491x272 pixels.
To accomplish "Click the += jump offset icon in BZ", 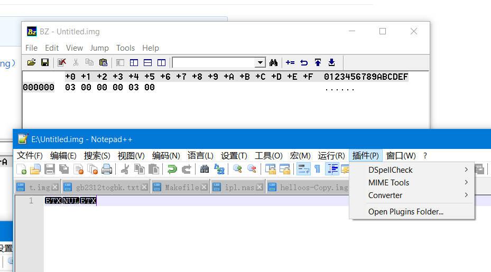I will click(x=290, y=63).
